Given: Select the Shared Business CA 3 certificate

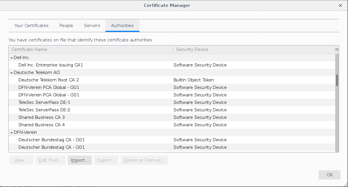Looking at the screenshot, I should [172, 117].
